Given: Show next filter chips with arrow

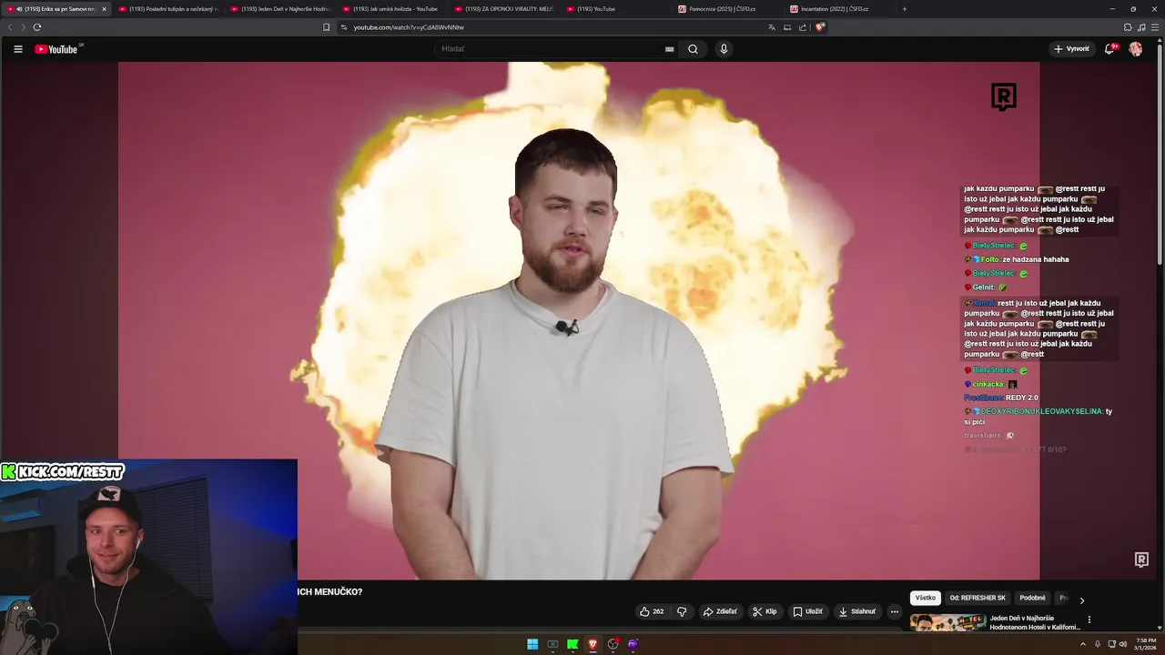Looking at the screenshot, I should coord(1081,600).
